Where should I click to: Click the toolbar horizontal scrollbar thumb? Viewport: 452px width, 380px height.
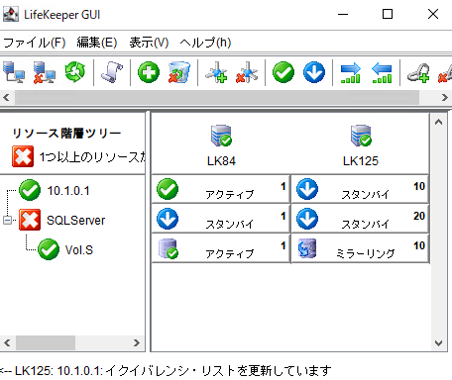tap(217, 97)
